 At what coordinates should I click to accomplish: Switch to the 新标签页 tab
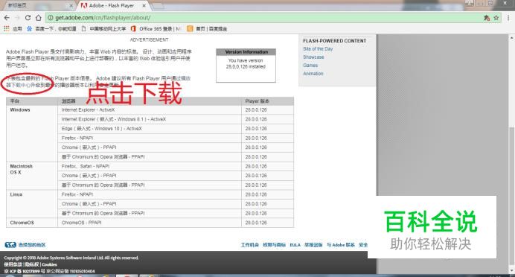coord(38,6)
